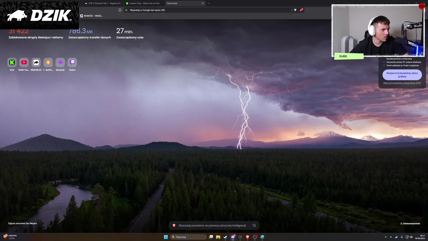The width and height of the screenshot is (428, 241).
Task: Click the Brave Shields lion icon in address bar
Action: coord(295,10)
